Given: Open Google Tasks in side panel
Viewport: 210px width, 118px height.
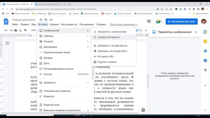Looking at the screenshot, I should (x=205, y=51).
